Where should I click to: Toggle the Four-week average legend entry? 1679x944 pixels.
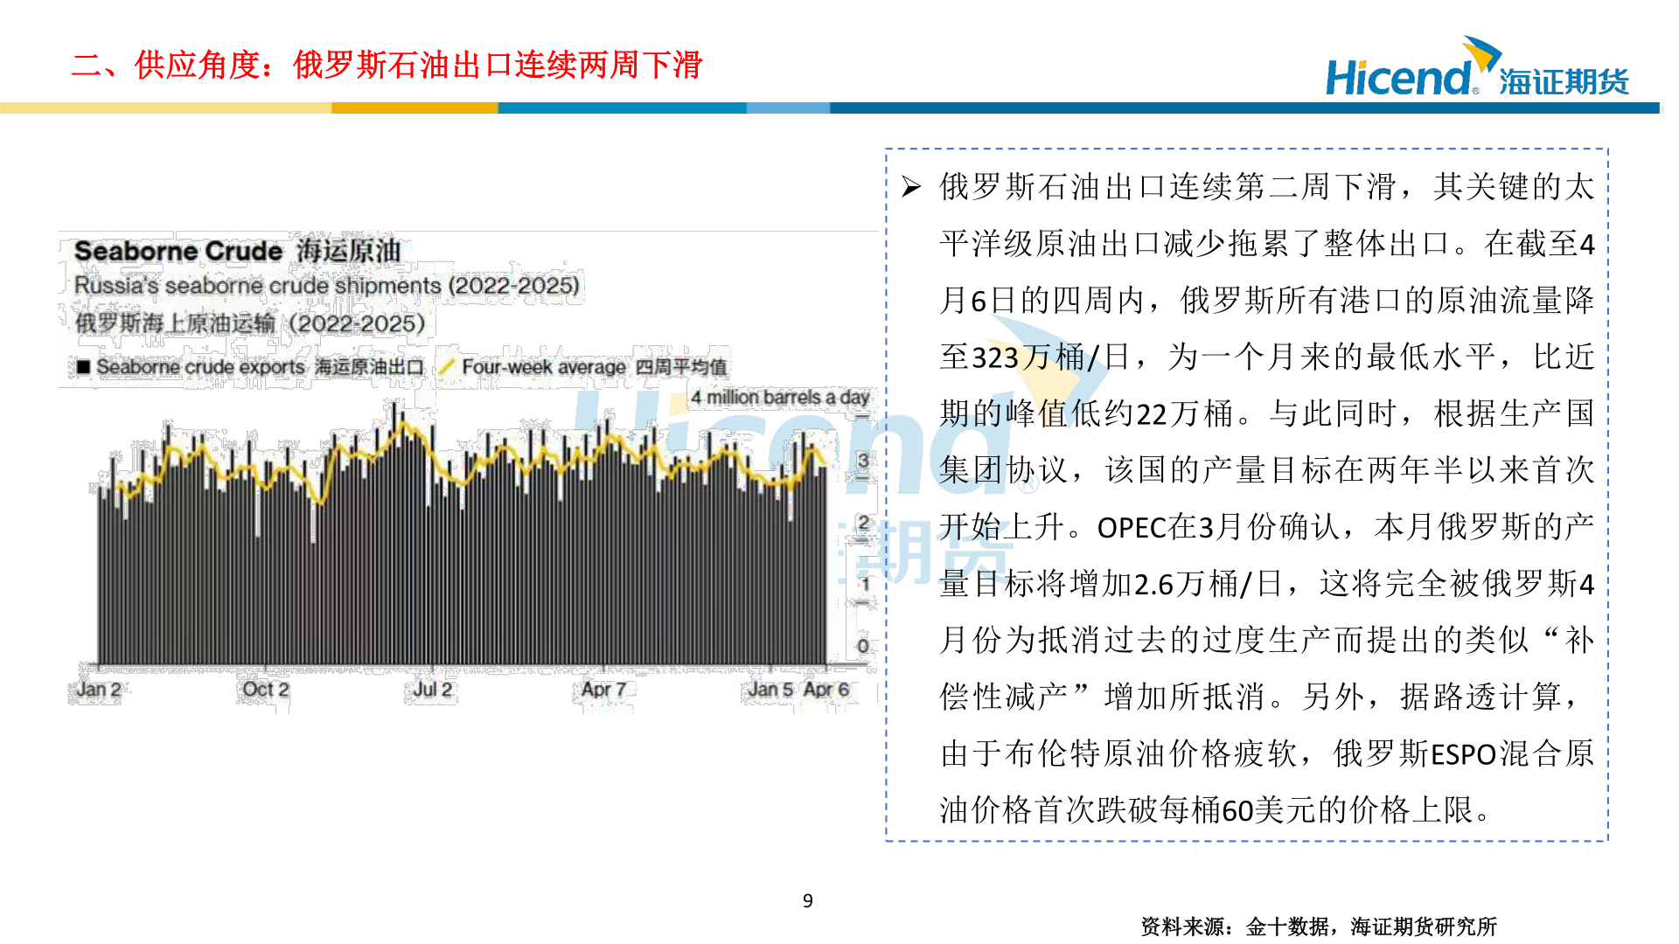point(595,366)
